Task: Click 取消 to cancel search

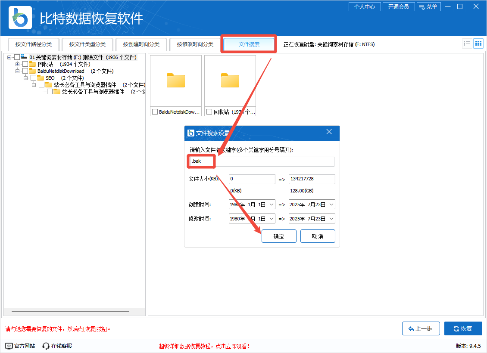Action: pos(318,236)
